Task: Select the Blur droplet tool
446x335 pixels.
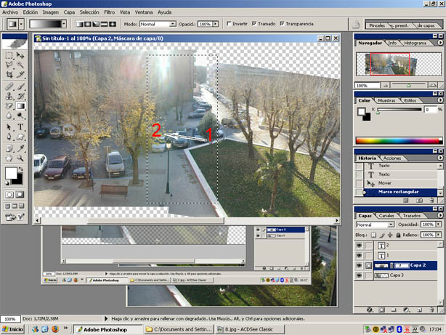Action: [x=9, y=116]
